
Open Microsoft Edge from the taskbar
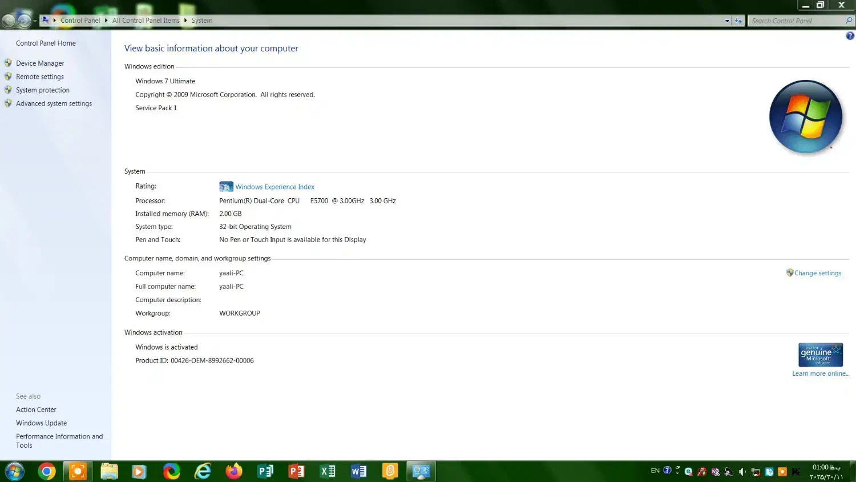171,471
